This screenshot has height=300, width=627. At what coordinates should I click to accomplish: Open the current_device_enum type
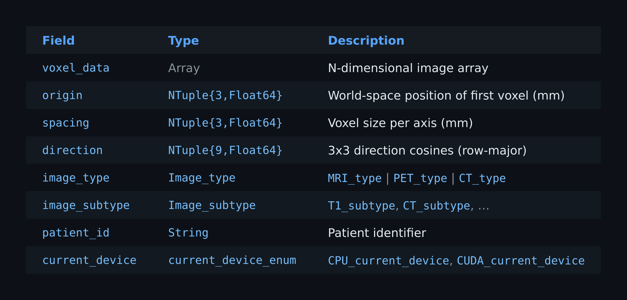pyautogui.click(x=232, y=260)
